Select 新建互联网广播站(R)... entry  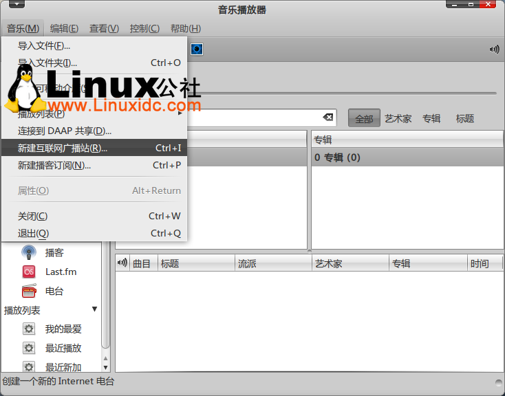tap(94, 148)
